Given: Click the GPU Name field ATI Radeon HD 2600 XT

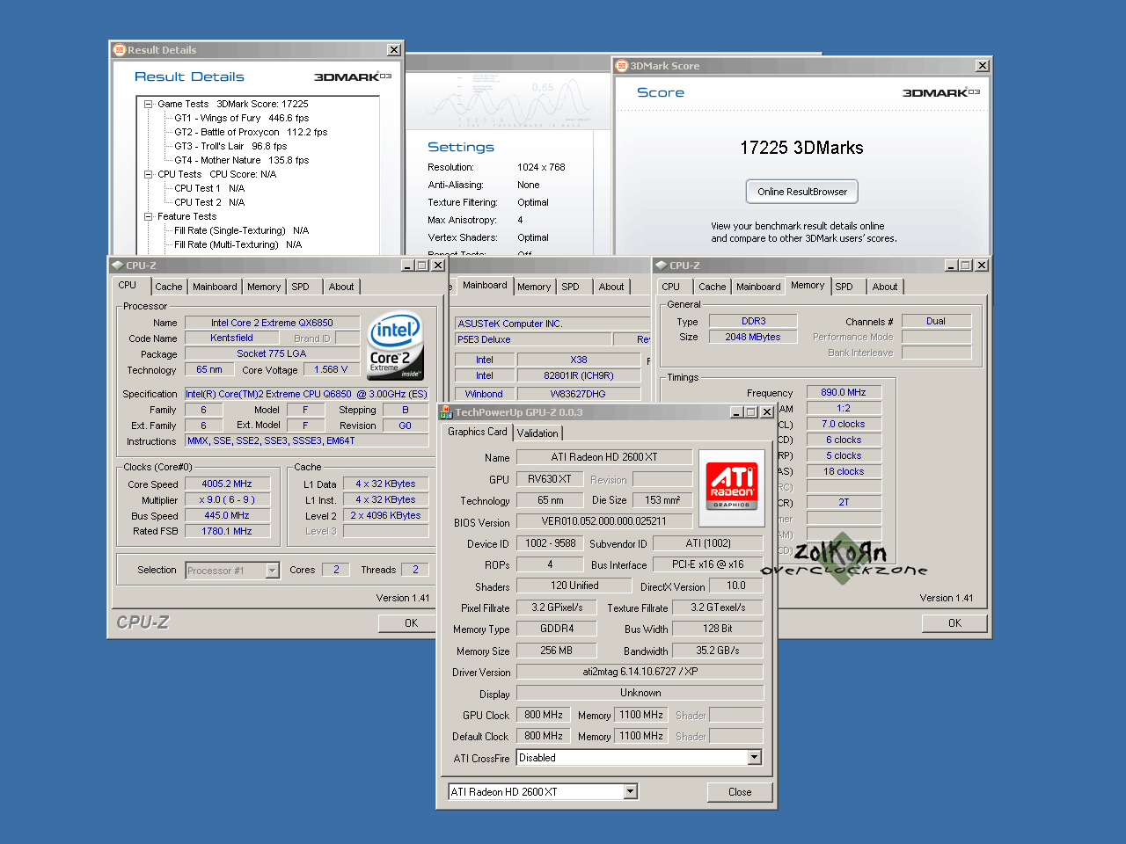Looking at the screenshot, I should coord(604,457).
